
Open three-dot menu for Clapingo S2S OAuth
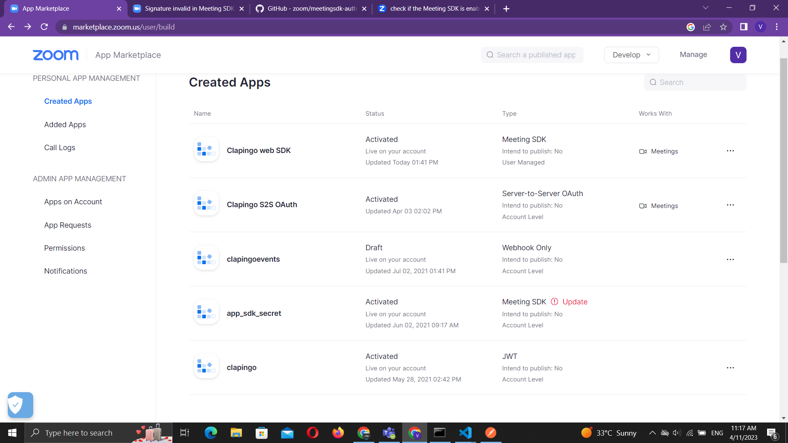[730, 205]
